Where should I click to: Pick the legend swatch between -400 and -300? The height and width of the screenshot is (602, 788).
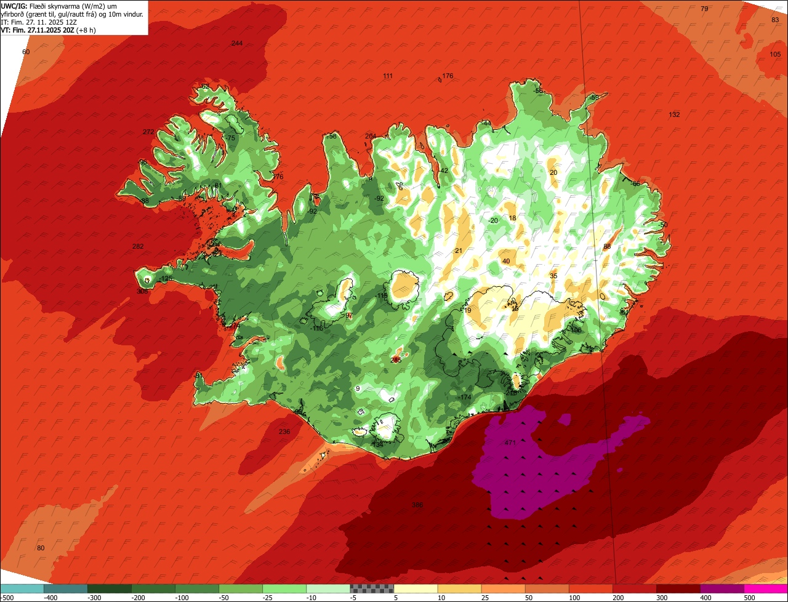point(65,588)
